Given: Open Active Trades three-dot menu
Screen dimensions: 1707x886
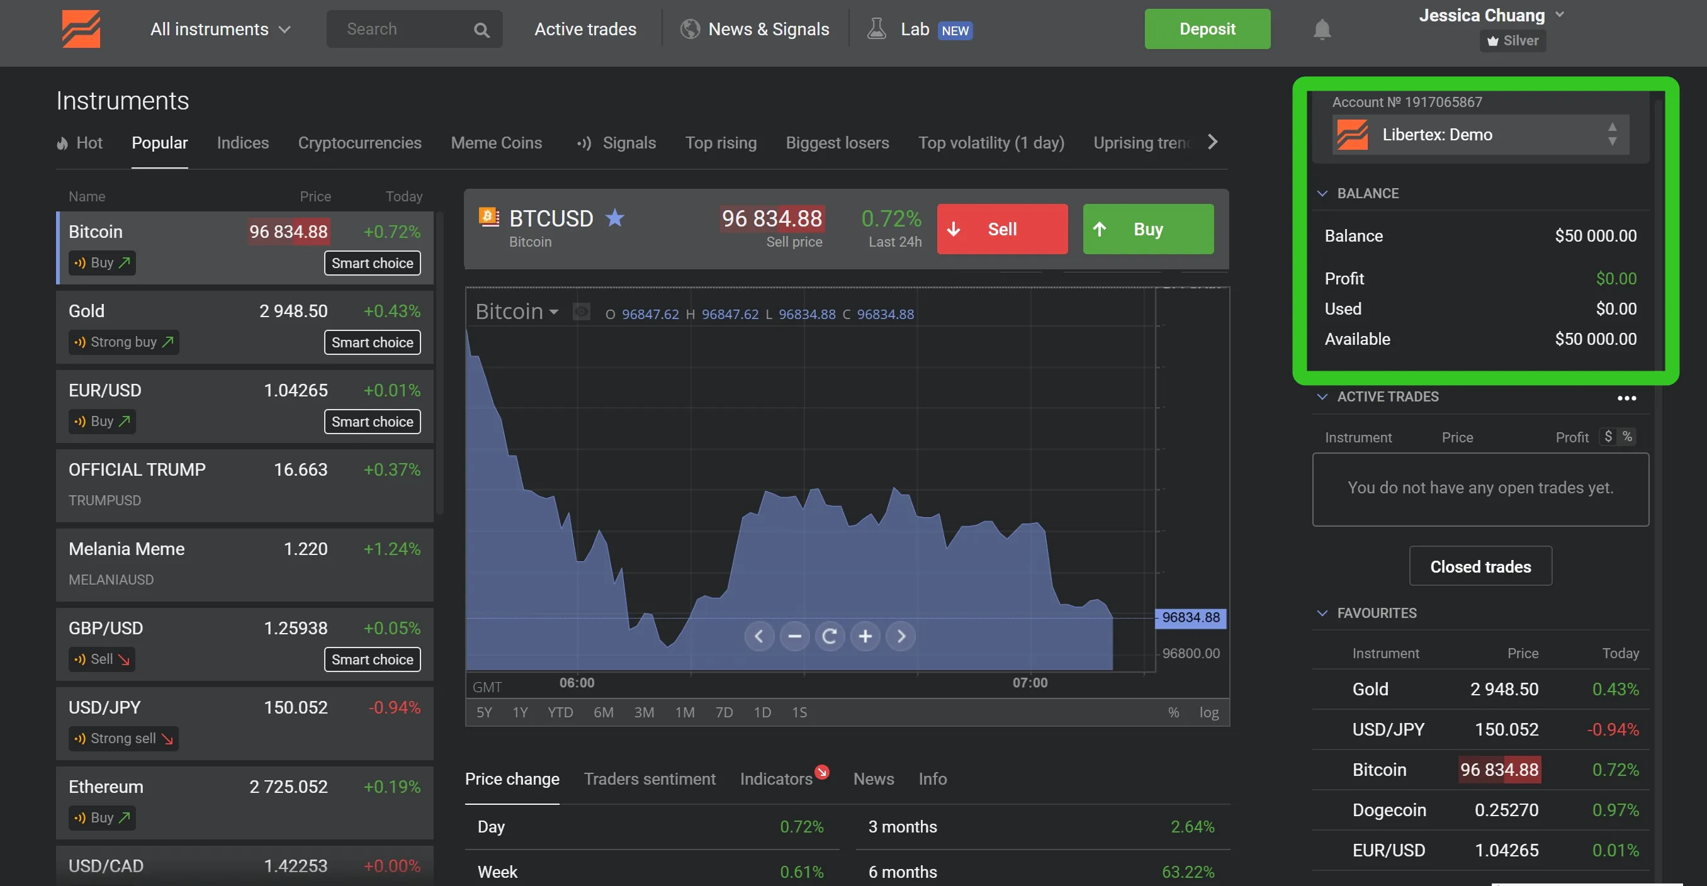Looking at the screenshot, I should 1626,398.
